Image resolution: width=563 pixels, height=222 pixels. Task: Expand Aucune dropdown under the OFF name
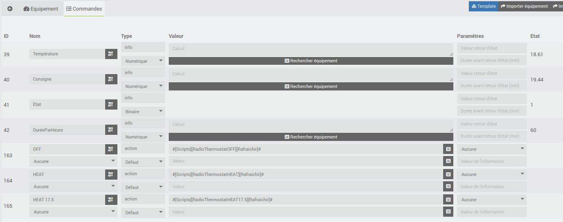(x=73, y=161)
